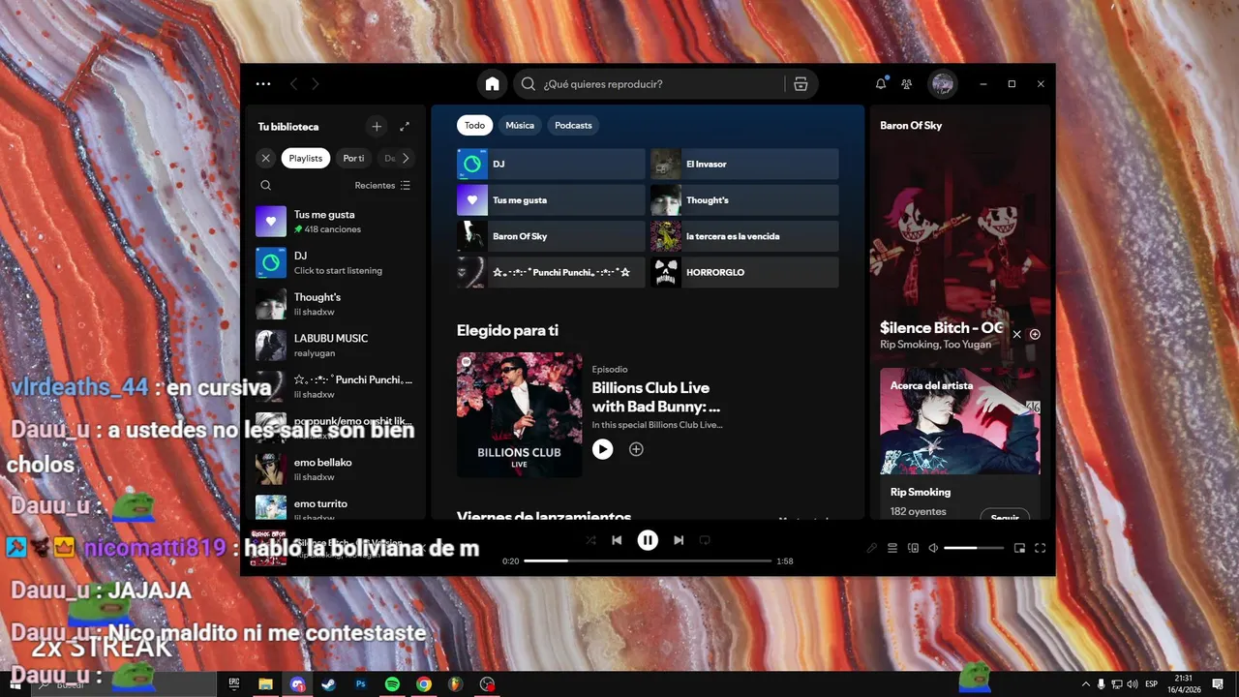Open the mini player
This screenshot has height=697, width=1239.
1019,548
